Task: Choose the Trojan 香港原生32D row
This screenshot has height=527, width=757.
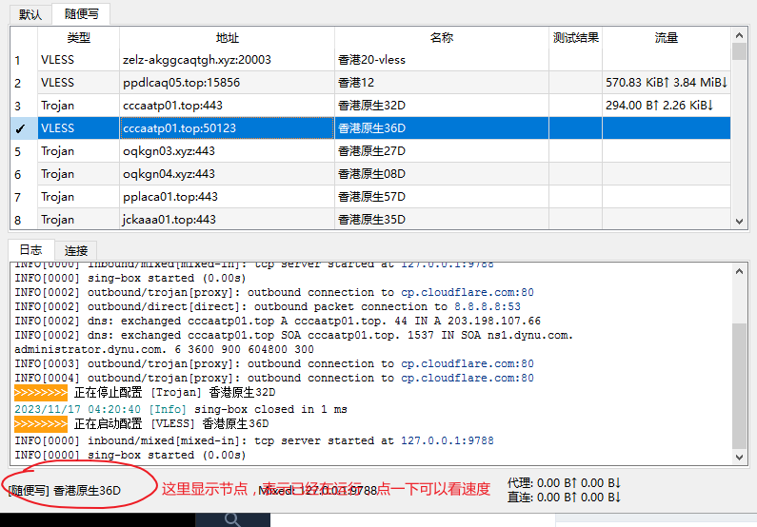Action: [x=371, y=106]
